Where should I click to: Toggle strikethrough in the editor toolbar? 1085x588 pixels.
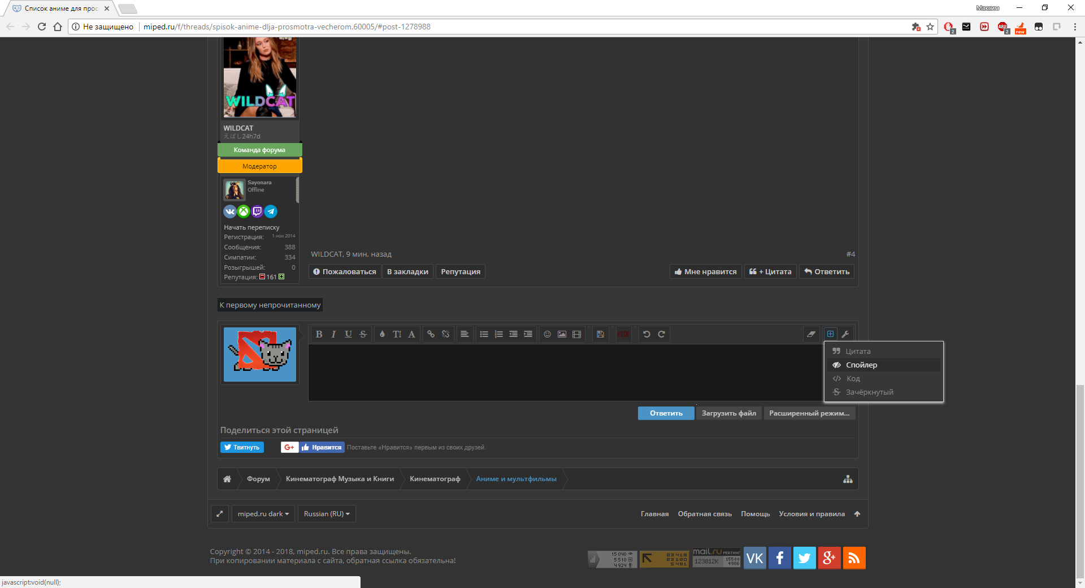coord(363,334)
